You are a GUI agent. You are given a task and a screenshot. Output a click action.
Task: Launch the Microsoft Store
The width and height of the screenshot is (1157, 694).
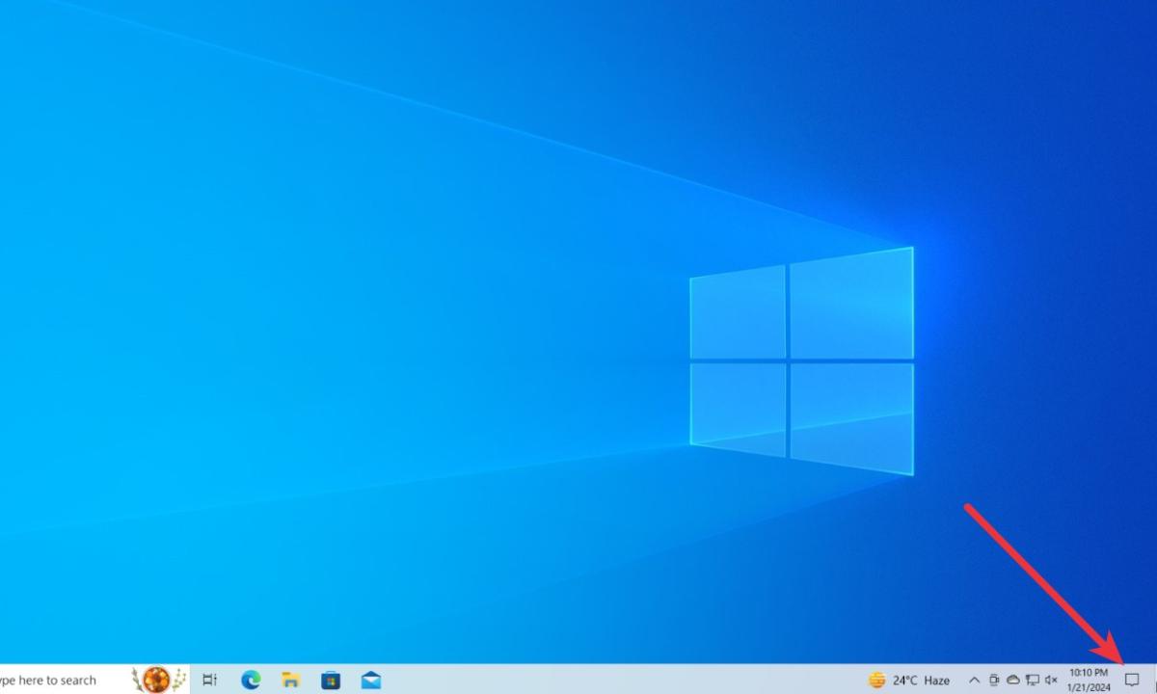(x=331, y=680)
